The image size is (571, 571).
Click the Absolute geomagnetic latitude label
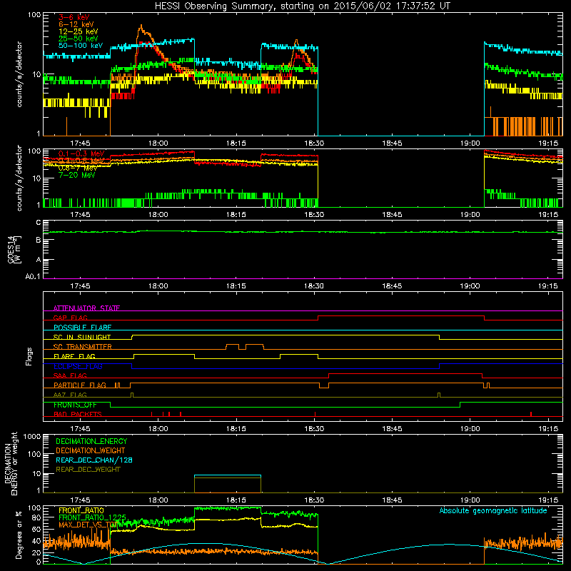493,511
